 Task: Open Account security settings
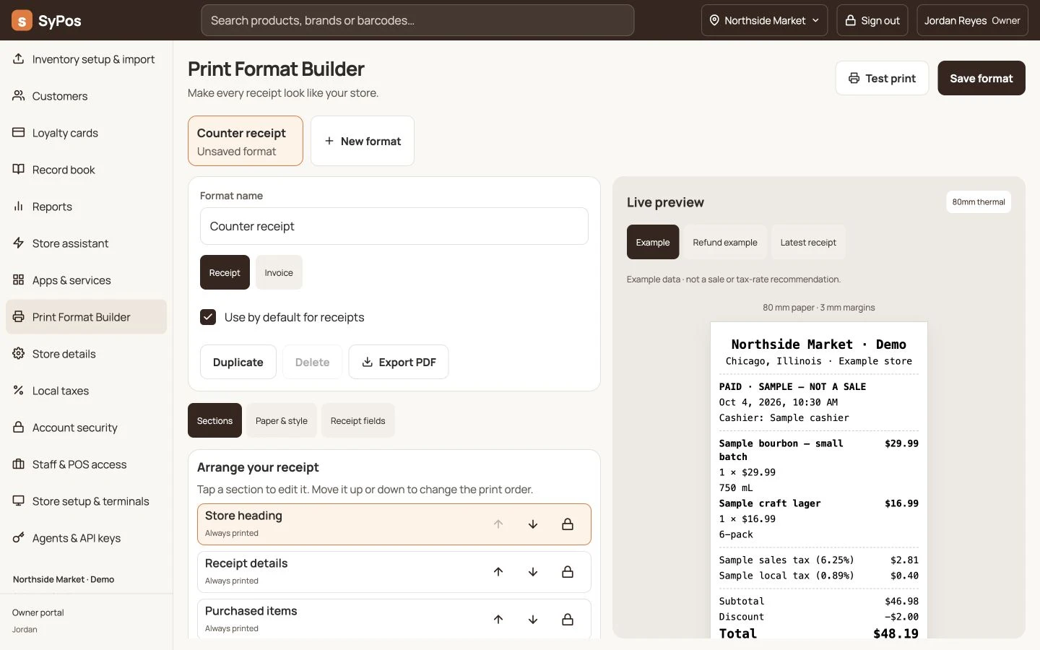[x=86, y=428]
